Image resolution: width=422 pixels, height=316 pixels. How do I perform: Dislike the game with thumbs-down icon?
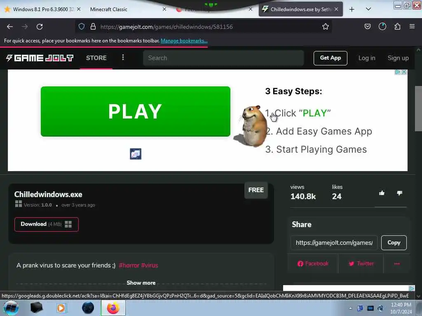399,193
